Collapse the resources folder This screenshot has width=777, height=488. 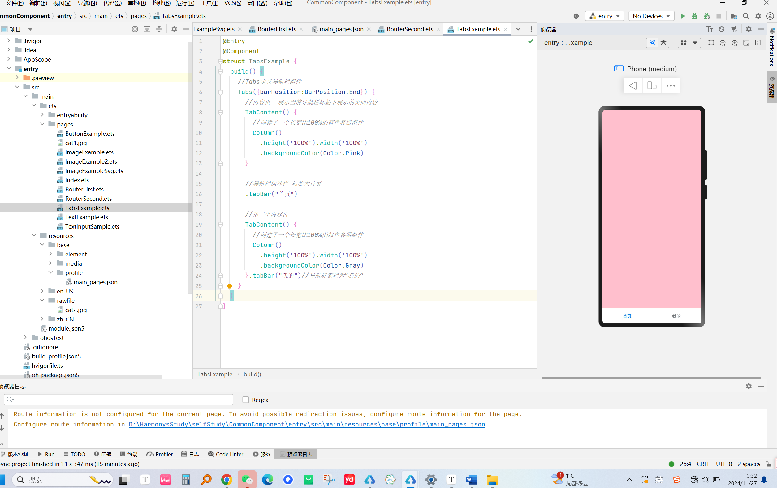33,235
